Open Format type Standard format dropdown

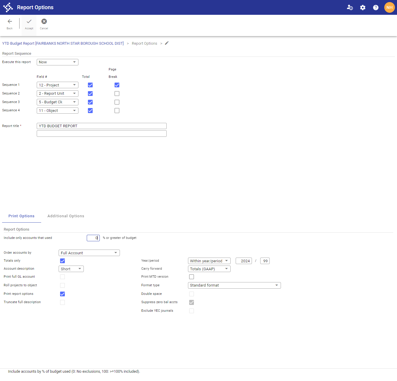click(x=234, y=285)
